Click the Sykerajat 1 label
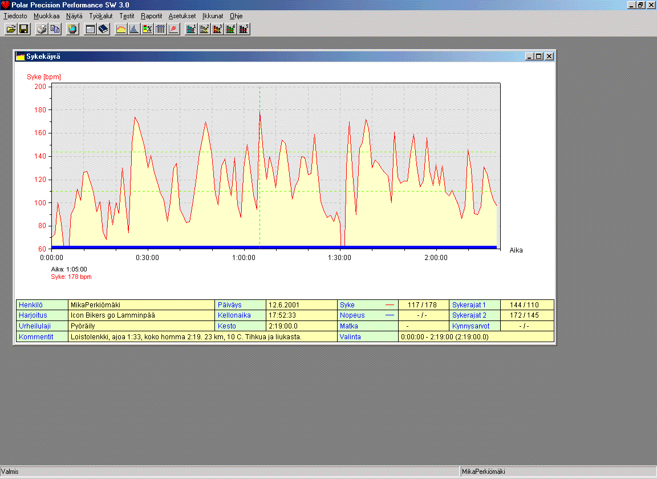Viewport: 657px width, 479px height. 469,305
